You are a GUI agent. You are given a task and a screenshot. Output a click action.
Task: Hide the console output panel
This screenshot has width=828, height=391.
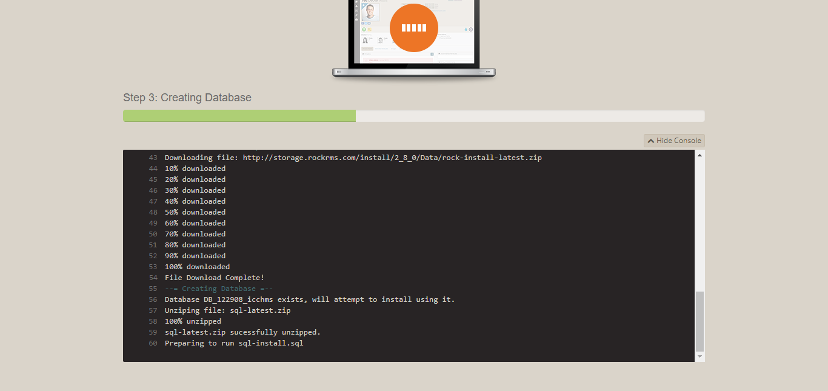674,141
